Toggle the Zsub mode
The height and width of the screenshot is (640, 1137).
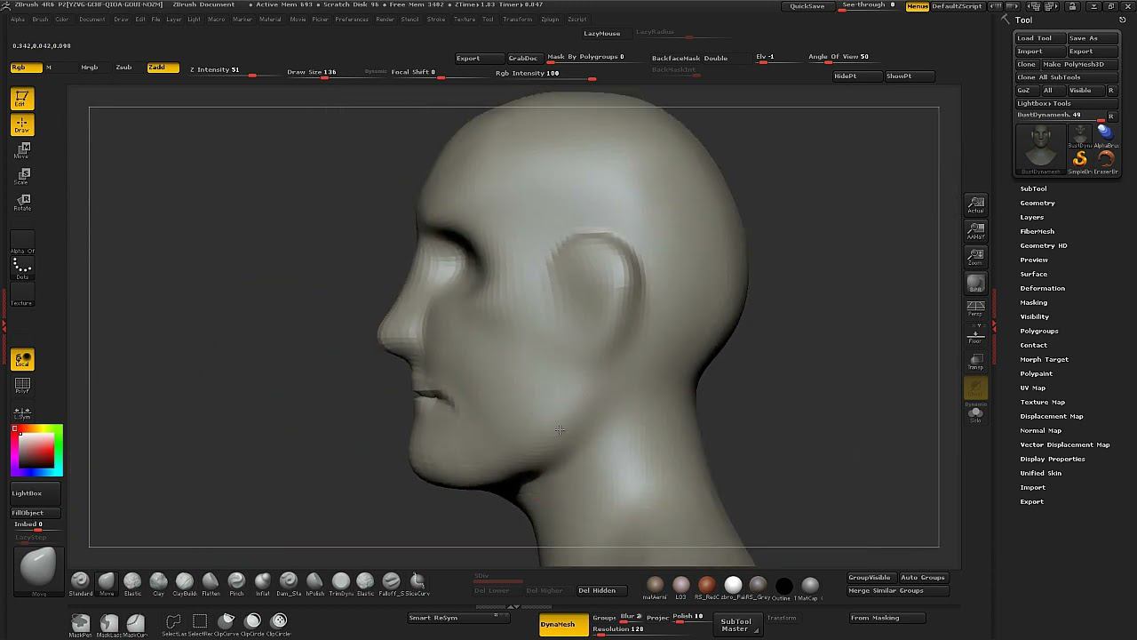pos(123,68)
